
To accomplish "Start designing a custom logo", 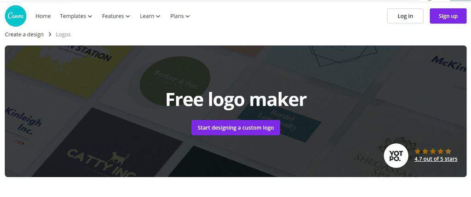I will 235,128.
